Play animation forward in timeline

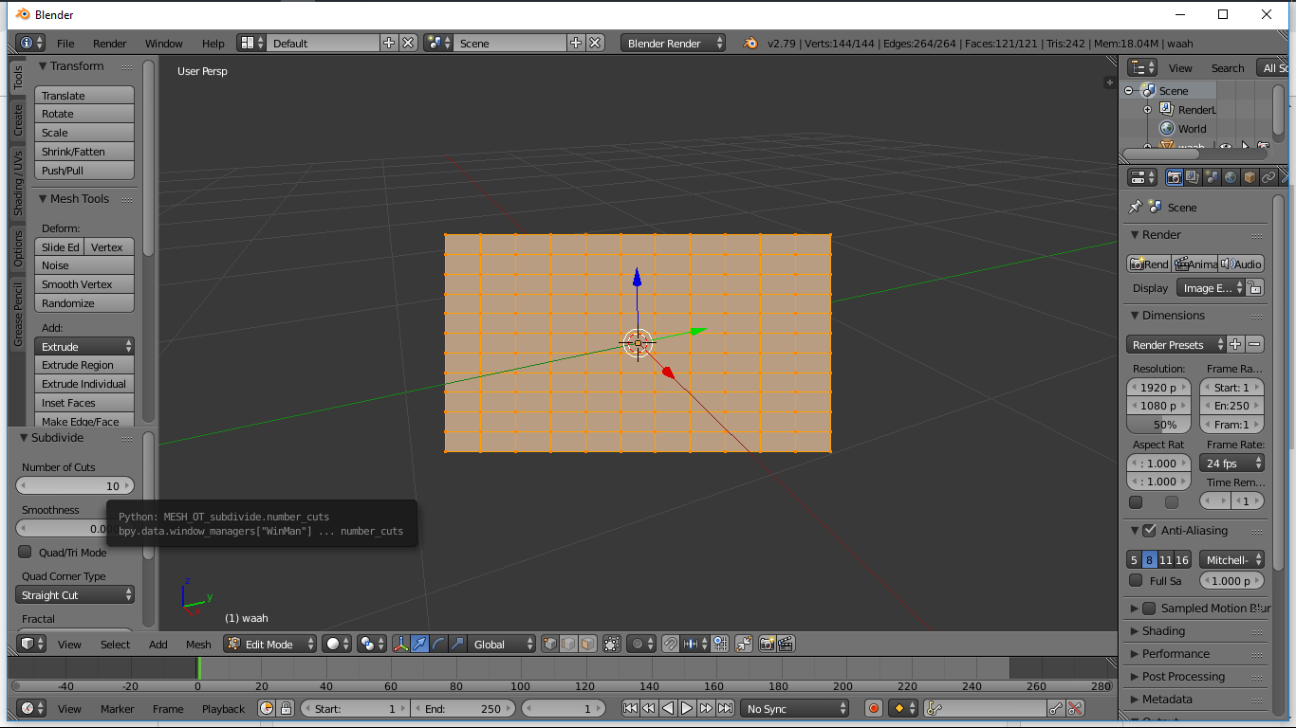[x=687, y=708]
